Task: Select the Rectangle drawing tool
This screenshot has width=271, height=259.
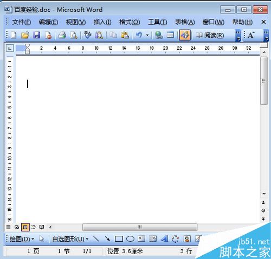Action: [x=119, y=239]
